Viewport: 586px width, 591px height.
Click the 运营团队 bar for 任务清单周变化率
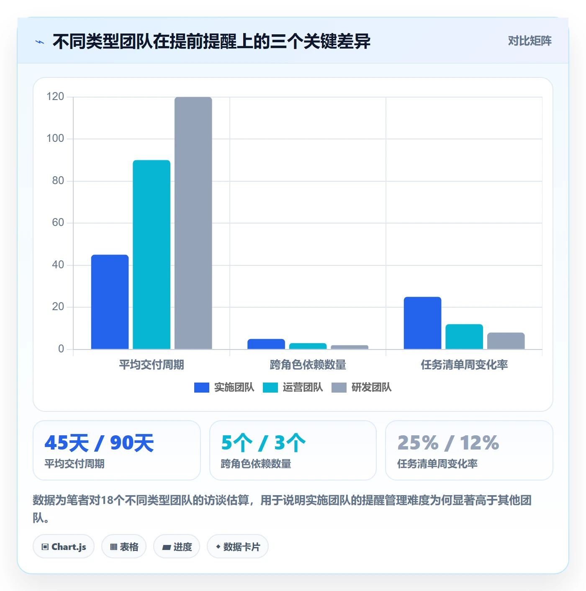464,337
